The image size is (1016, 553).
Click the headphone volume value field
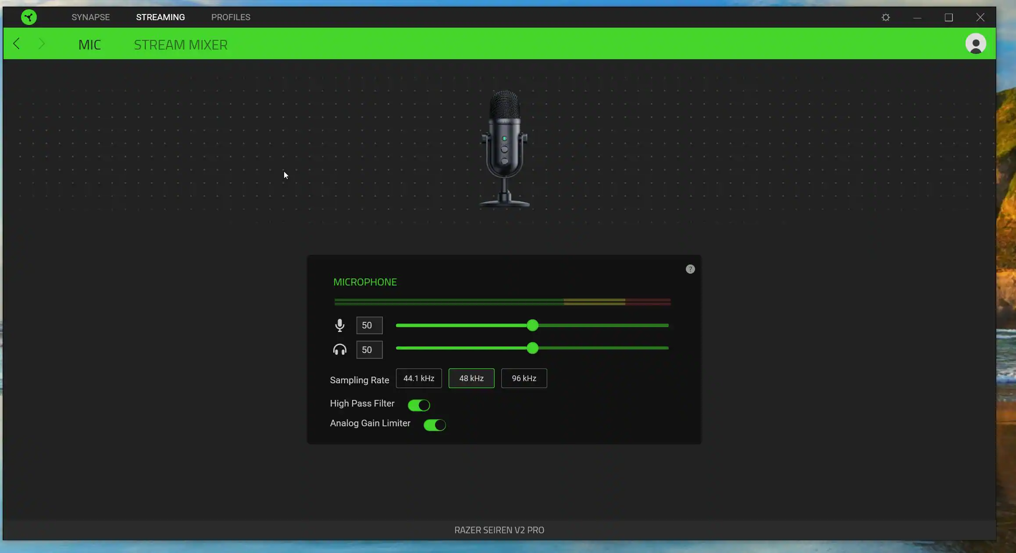pyautogui.click(x=369, y=350)
